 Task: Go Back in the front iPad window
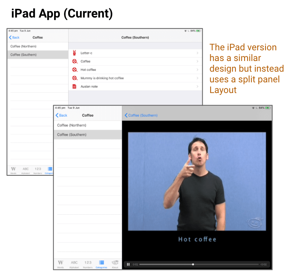pyautogui.click(x=61, y=116)
